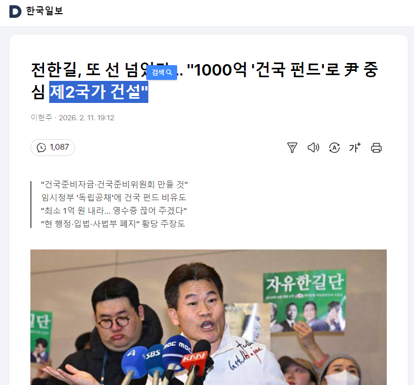Image resolution: width=414 pixels, height=385 pixels.
Task: Click summary line "최소 1억 원 내라"
Action: pos(114,211)
